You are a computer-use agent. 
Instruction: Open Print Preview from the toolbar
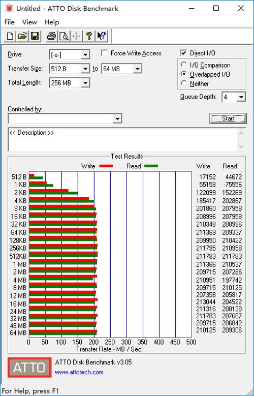[64, 36]
